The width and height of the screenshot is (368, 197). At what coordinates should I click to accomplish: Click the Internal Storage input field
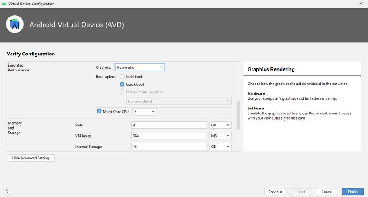(x=169, y=147)
